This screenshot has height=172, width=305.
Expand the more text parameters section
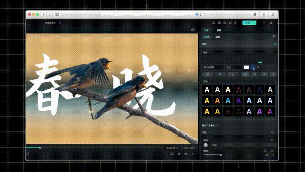(210, 125)
